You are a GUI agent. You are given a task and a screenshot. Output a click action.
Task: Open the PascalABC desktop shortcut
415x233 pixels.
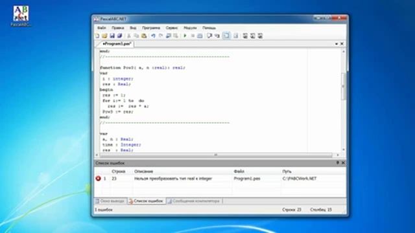click(x=21, y=16)
